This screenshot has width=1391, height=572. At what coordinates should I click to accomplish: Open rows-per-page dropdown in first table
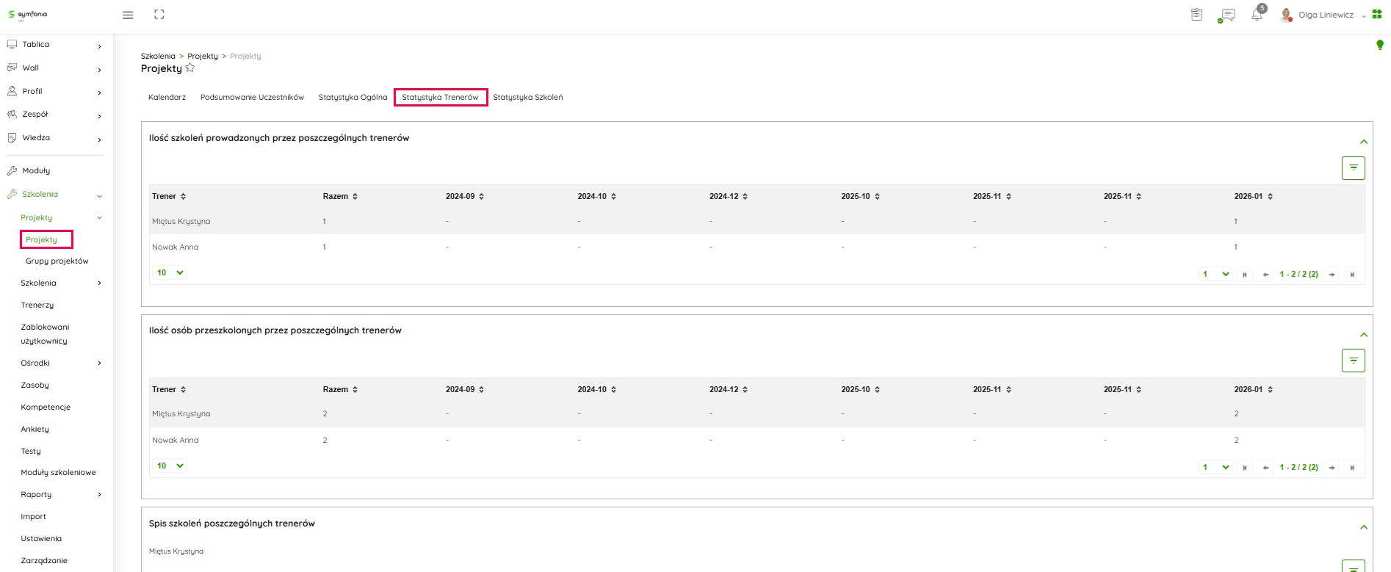(170, 272)
